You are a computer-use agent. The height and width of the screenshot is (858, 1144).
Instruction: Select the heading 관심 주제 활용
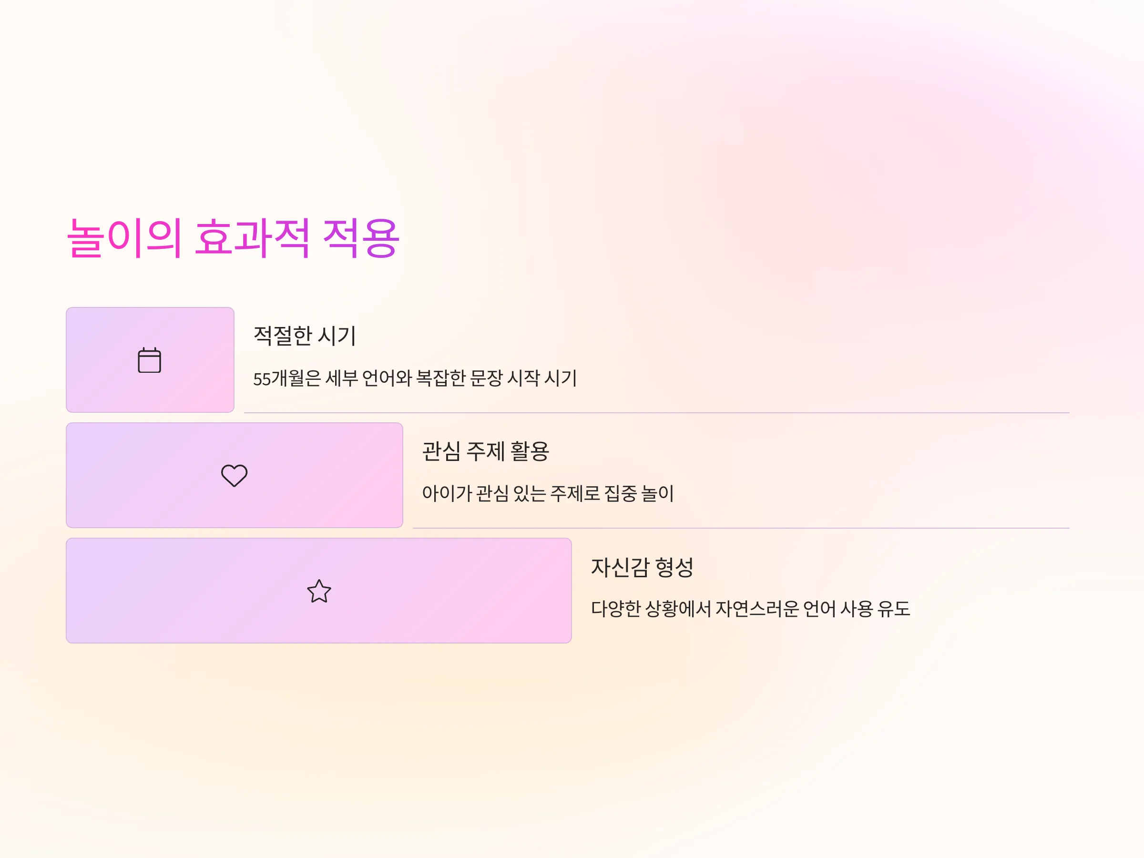(x=486, y=451)
